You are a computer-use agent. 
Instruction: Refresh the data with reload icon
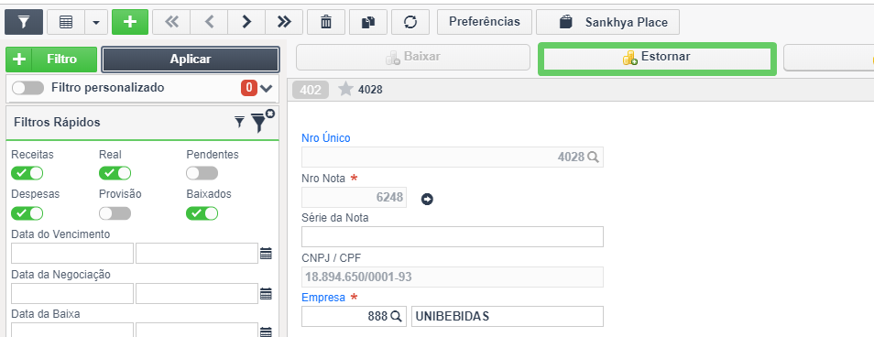(410, 22)
